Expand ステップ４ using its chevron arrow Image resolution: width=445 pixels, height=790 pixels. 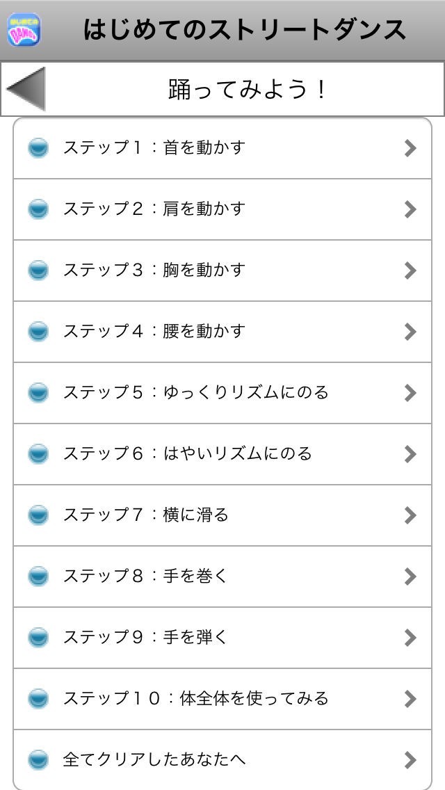[410, 332]
